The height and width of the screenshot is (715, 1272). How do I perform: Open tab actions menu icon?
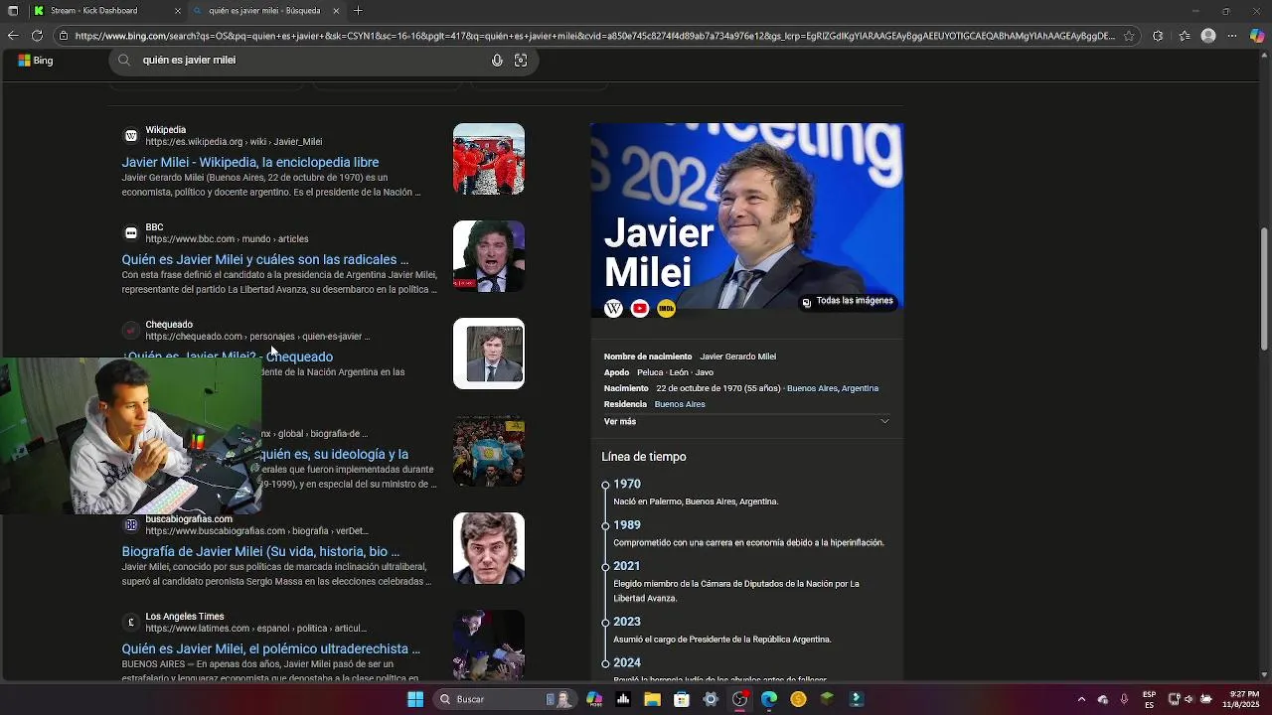coord(12,11)
